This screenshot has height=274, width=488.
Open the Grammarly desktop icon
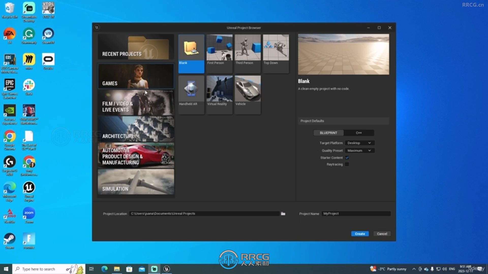click(29, 36)
